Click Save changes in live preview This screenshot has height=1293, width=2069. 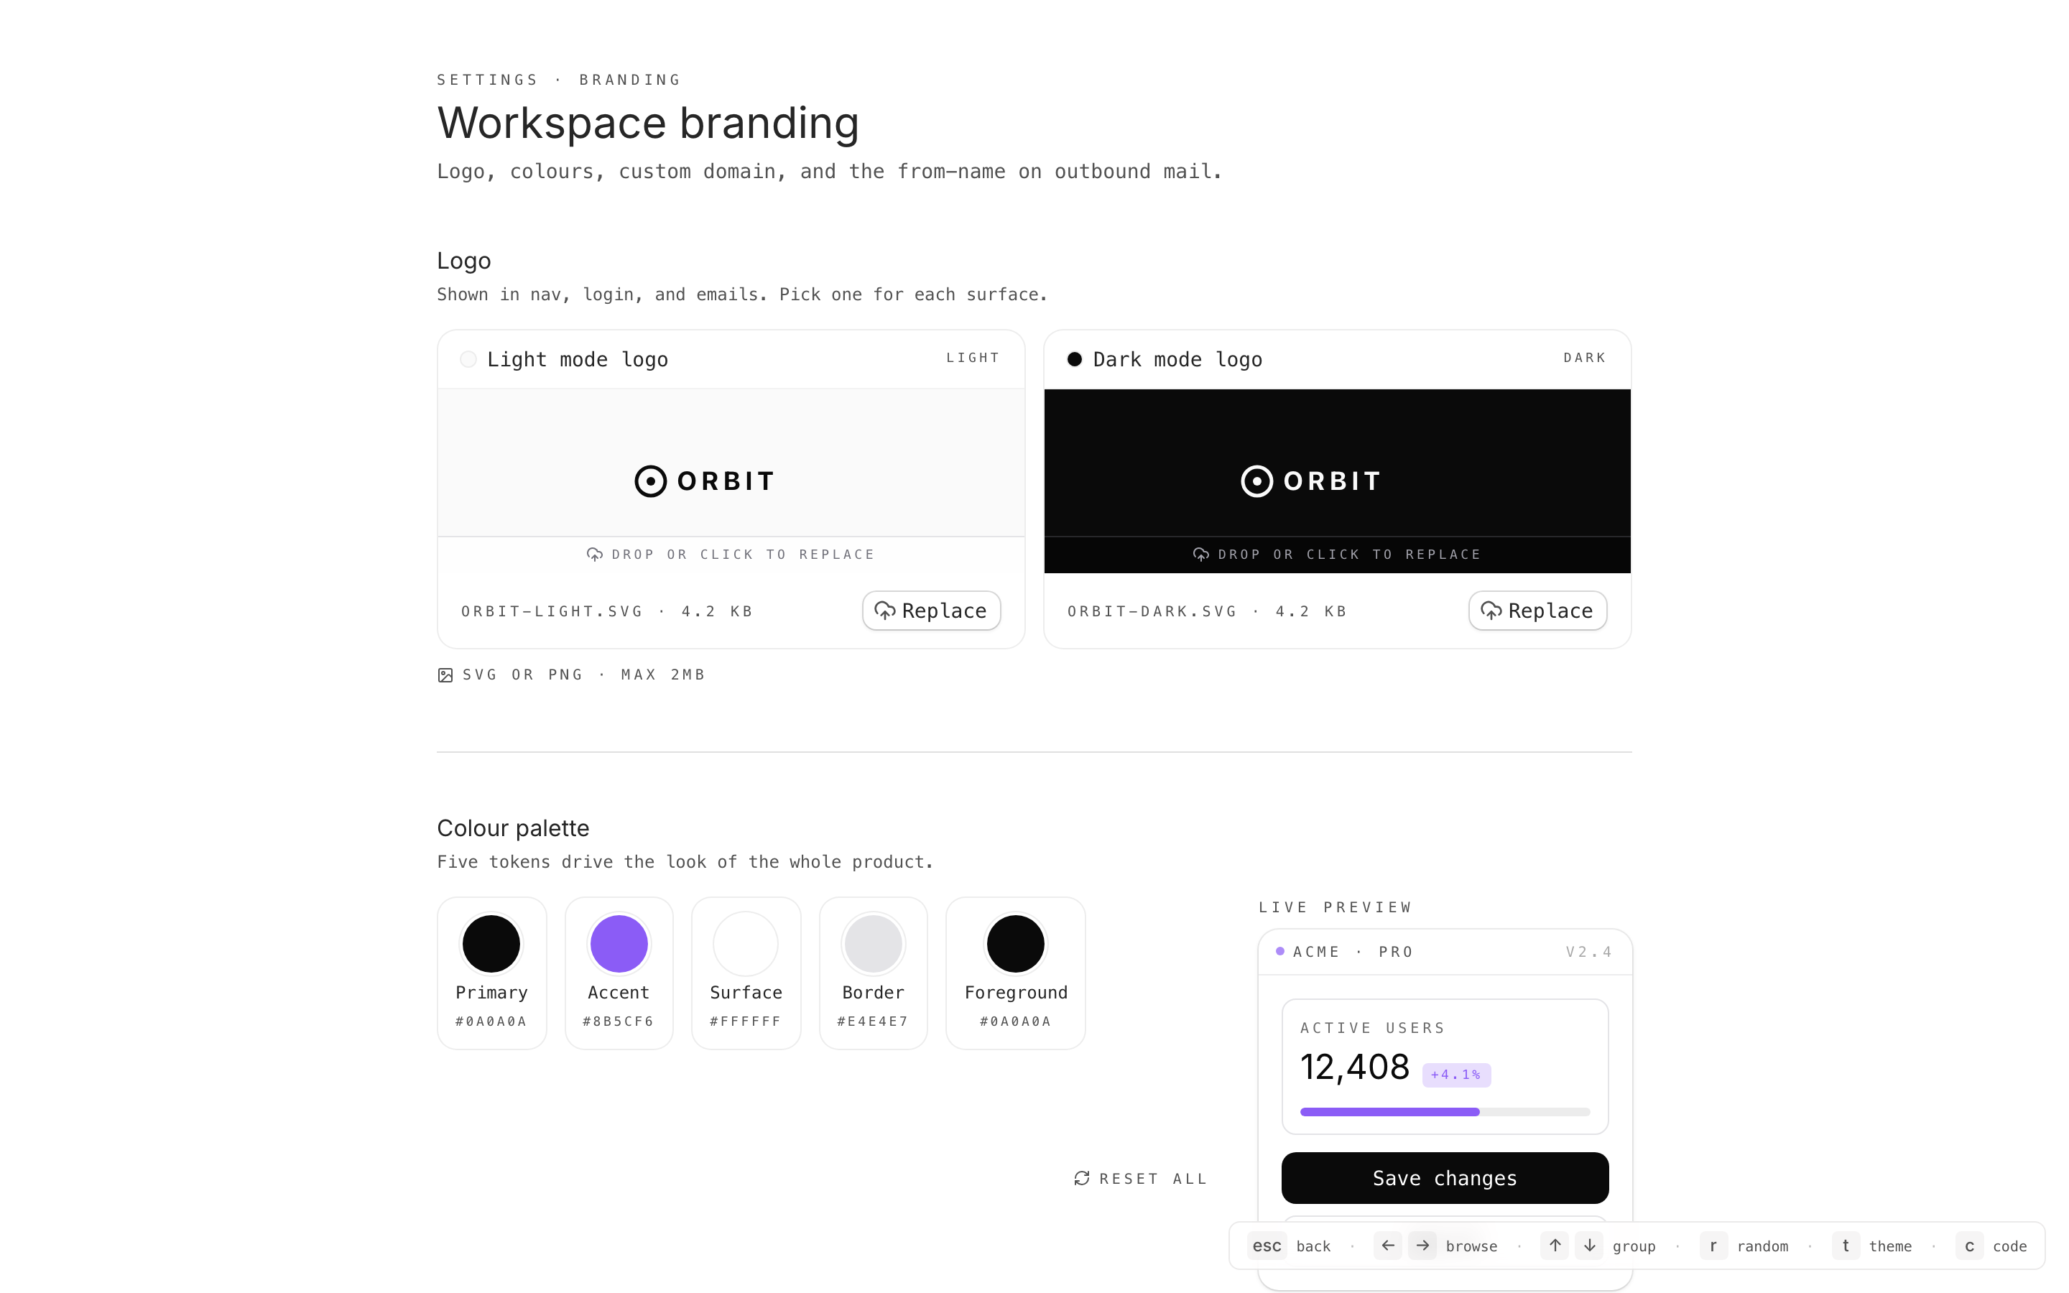coord(1444,1177)
